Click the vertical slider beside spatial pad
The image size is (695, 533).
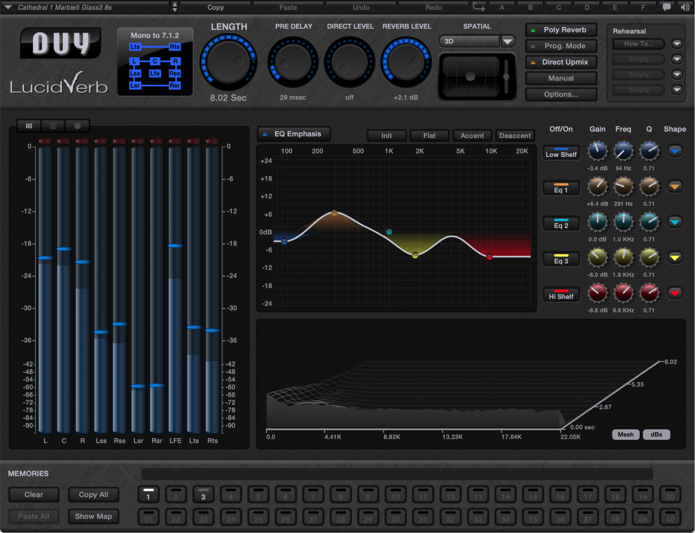tap(506, 76)
